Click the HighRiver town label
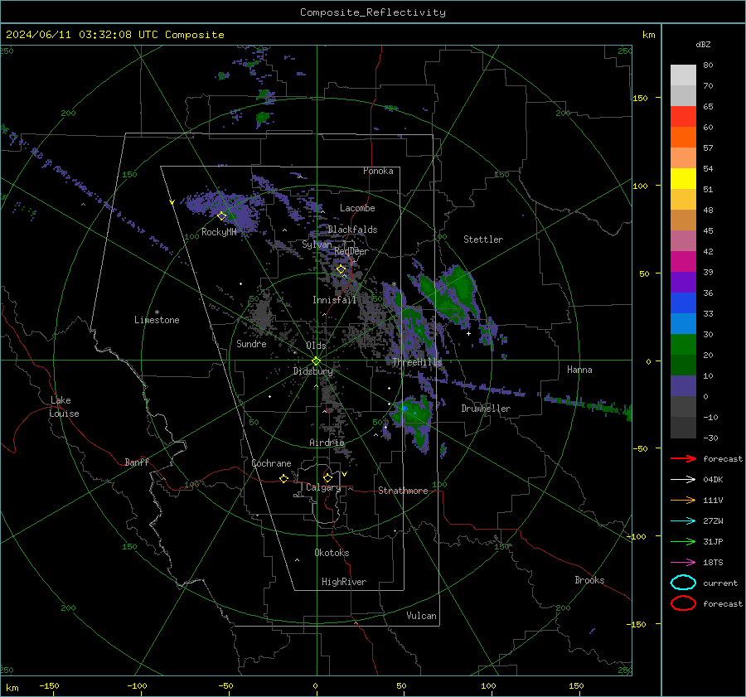The height and width of the screenshot is (697, 746). [x=344, y=582]
